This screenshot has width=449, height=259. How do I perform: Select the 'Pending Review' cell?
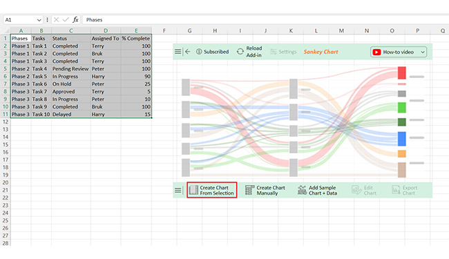tap(71, 68)
